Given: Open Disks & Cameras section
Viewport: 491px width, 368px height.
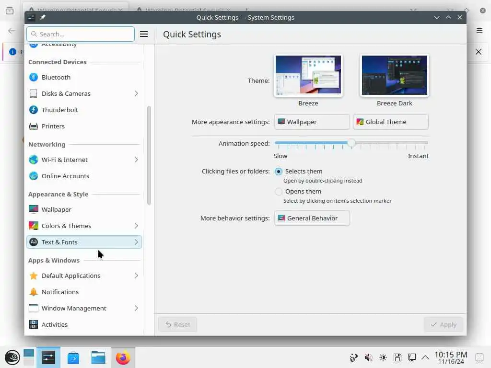Looking at the screenshot, I should [84, 93].
